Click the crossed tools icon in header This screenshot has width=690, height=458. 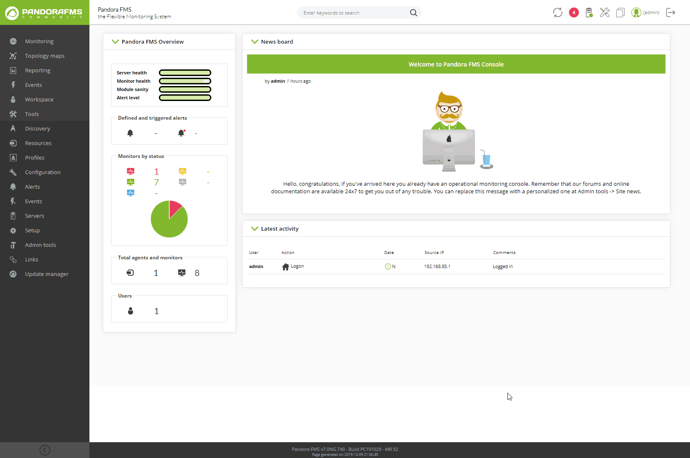point(605,12)
